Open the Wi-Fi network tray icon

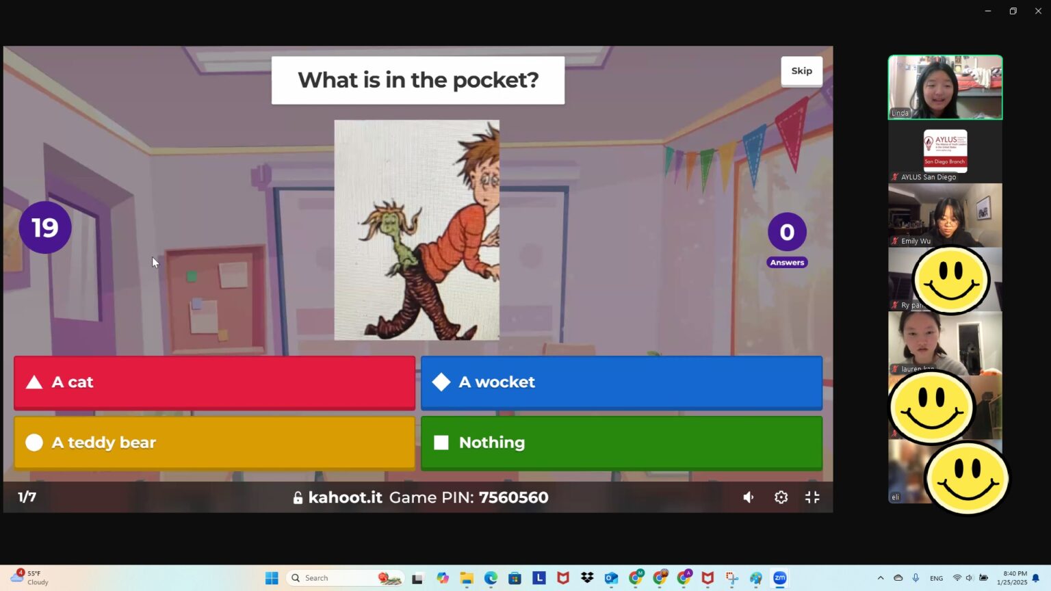(957, 578)
